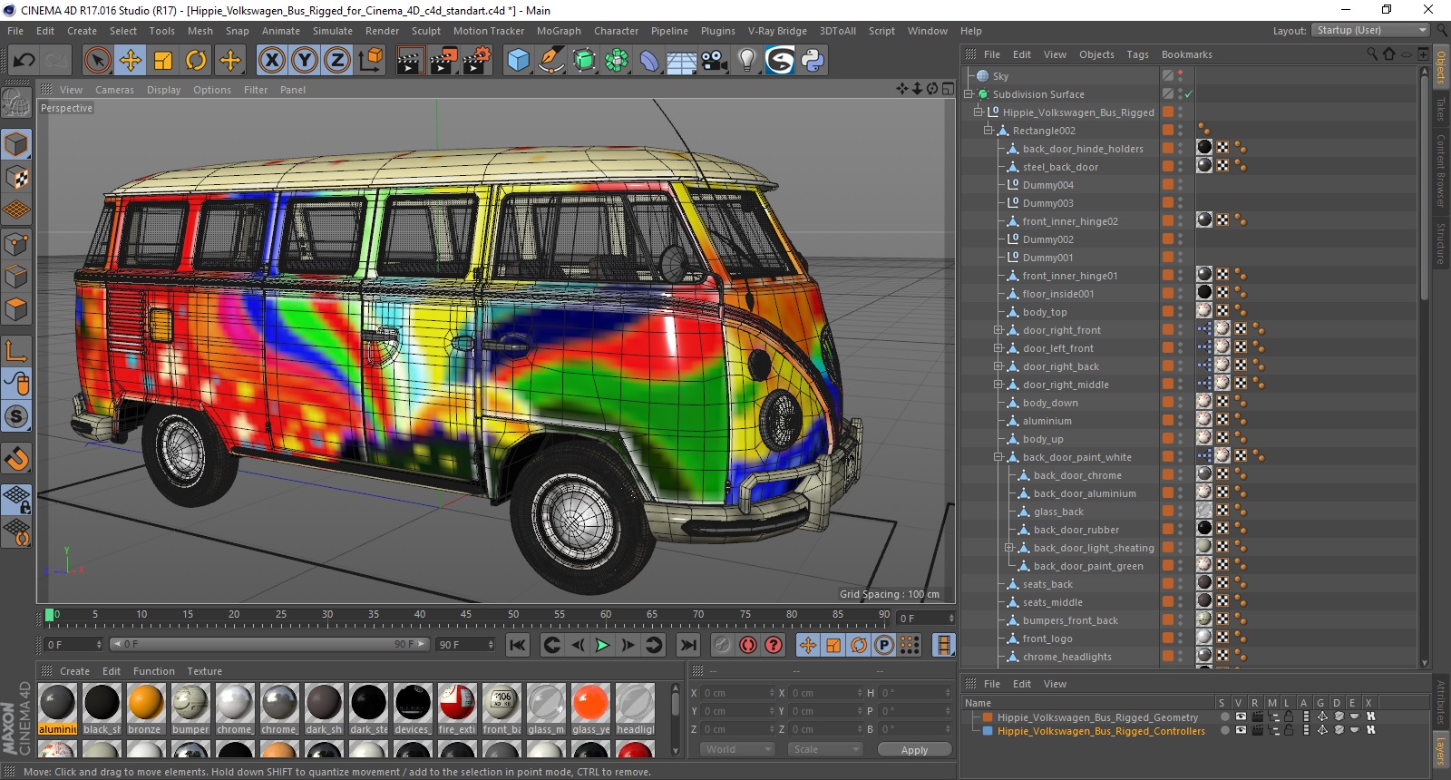Expand back_door_light_sheating object
This screenshot has height=780, width=1451.
1008,548
